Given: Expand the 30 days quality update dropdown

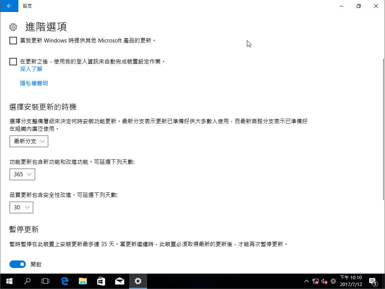Looking at the screenshot, I should click(21, 207).
